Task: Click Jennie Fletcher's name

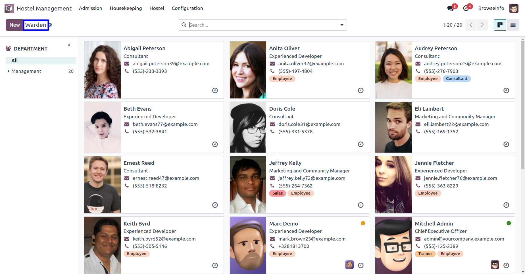Action: (x=434, y=163)
